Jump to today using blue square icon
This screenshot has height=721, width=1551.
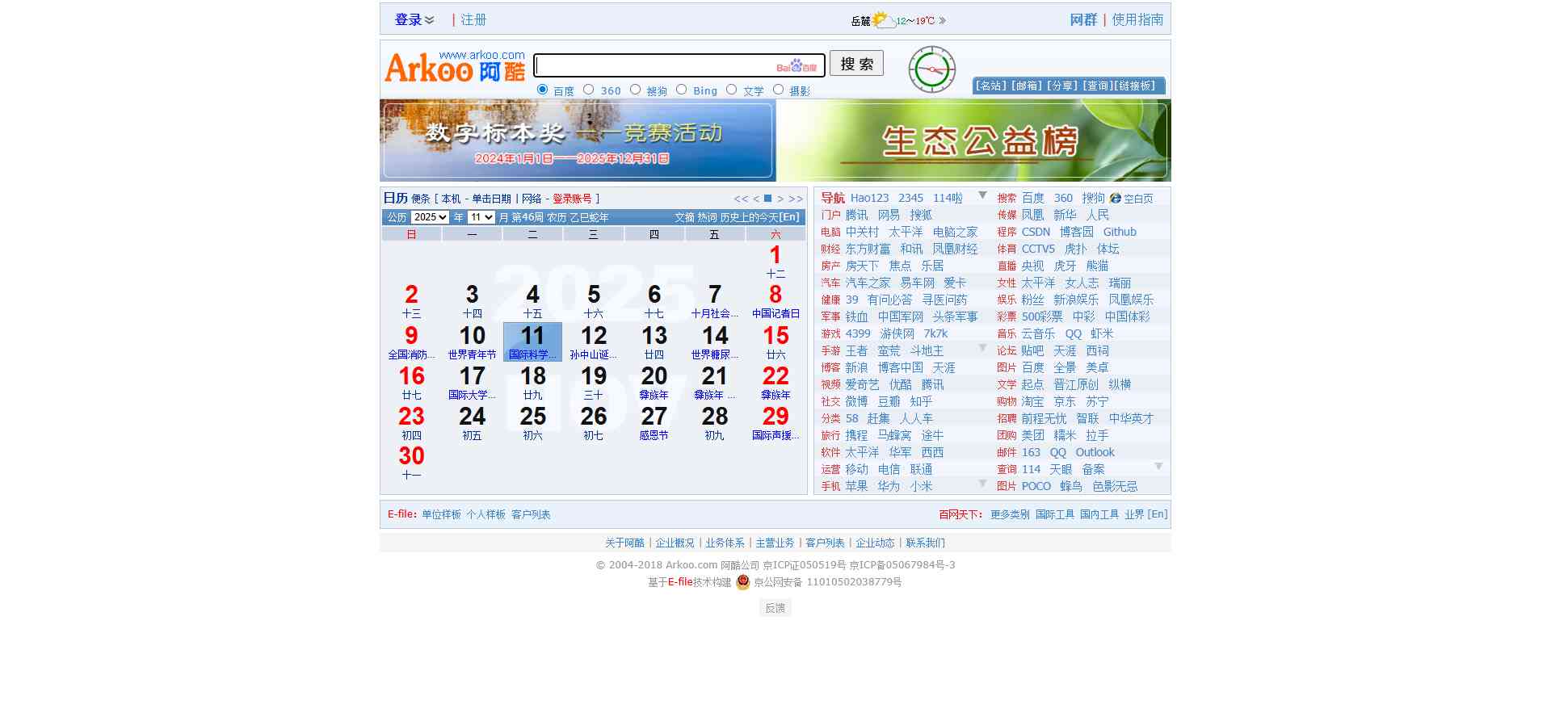(x=767, y=199)
